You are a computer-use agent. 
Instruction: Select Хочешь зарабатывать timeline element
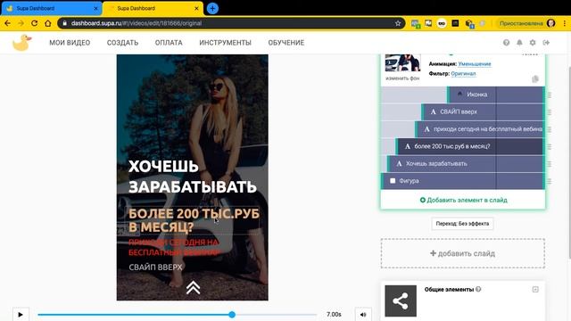(466, 164)
